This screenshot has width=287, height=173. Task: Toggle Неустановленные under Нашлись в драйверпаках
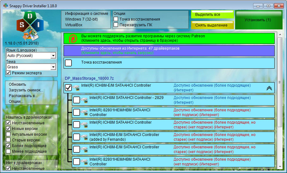click(x=8, y=123)
